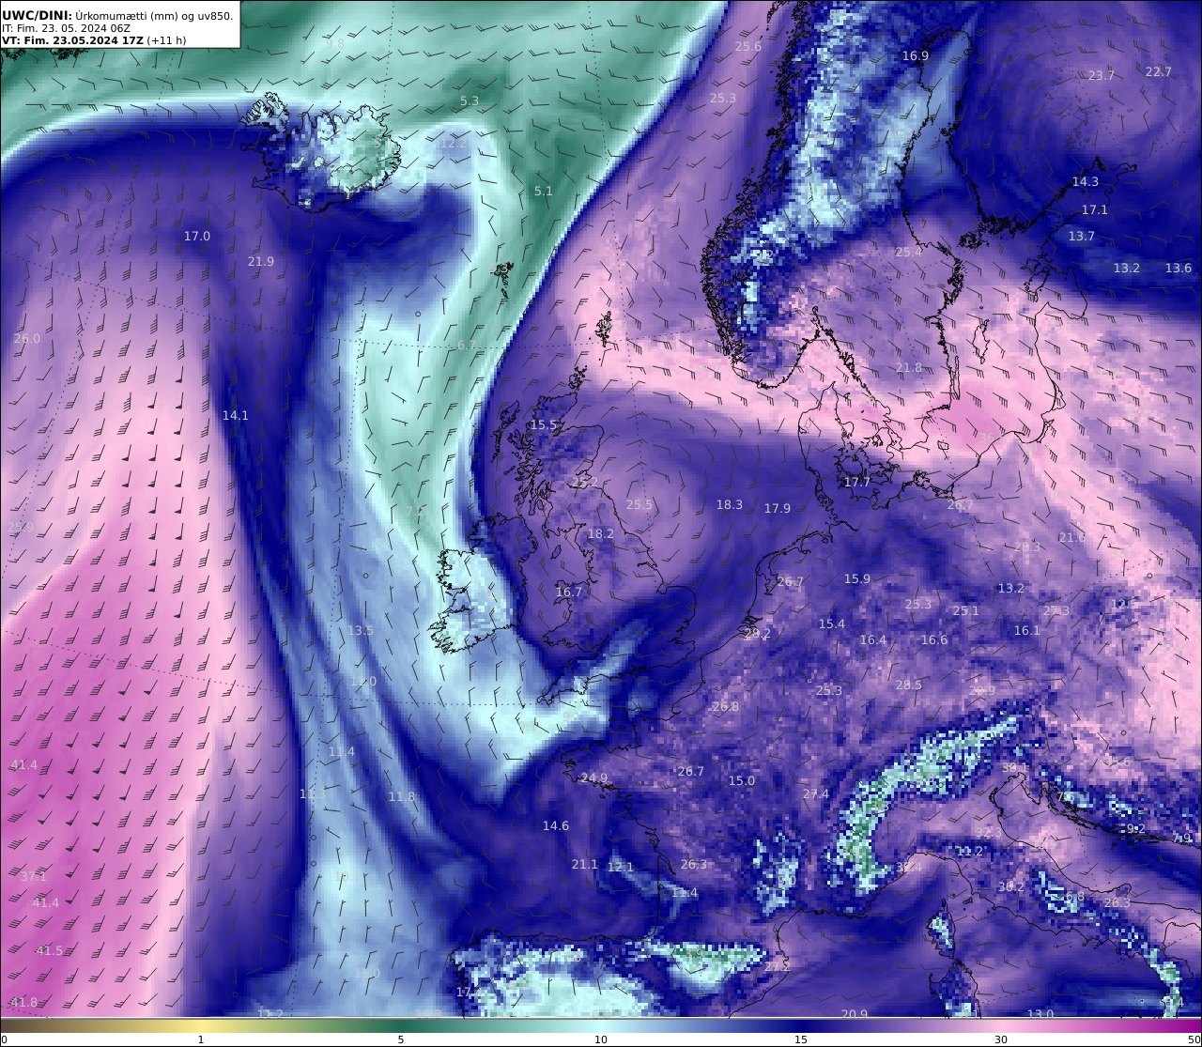Click the map value 16.6
This screenshot has height=1047, width=1202.
pyautogui.click(x=934, y=640)
